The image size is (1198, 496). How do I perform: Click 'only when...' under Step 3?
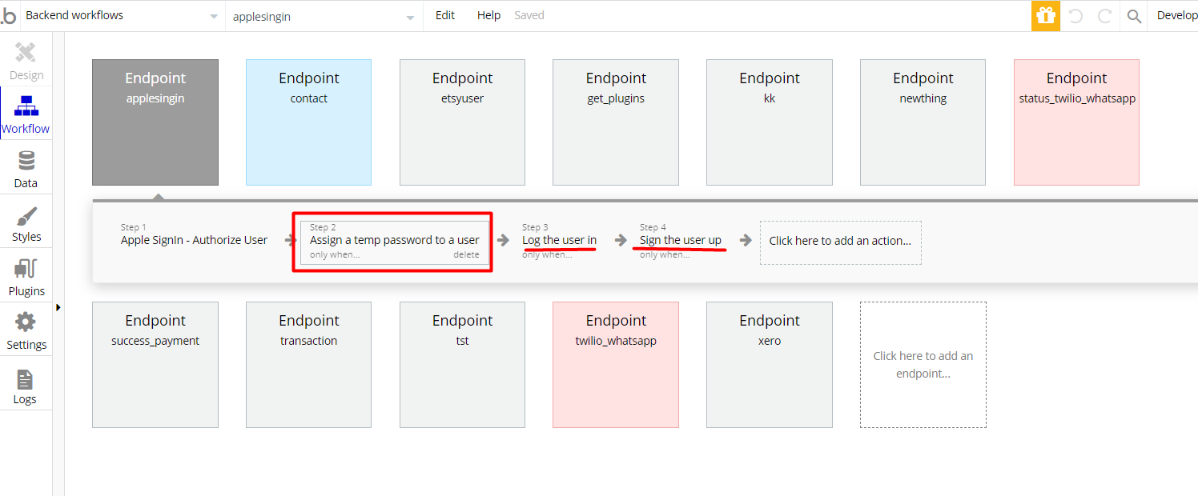pos(547,255)
